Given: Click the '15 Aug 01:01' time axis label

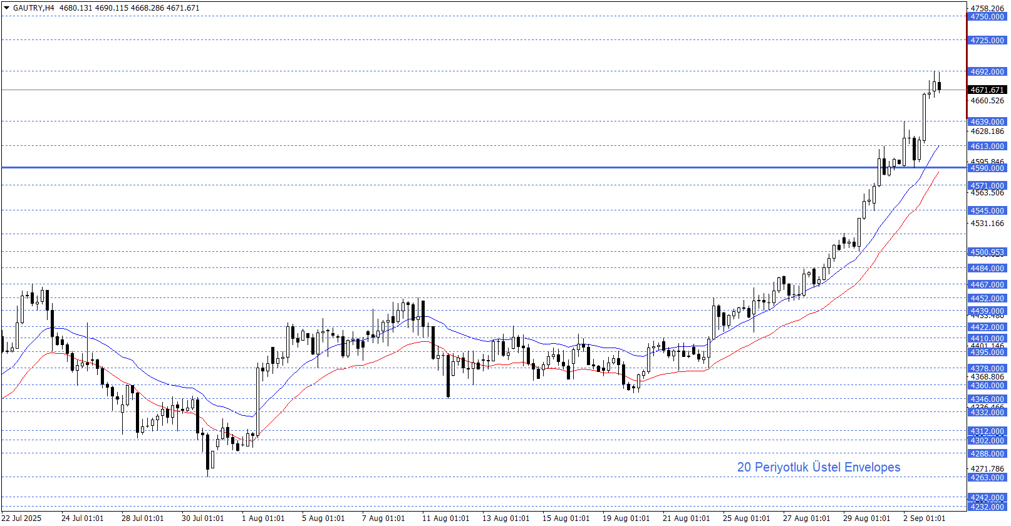Looking at the screenshot, I should pos(566,518).
